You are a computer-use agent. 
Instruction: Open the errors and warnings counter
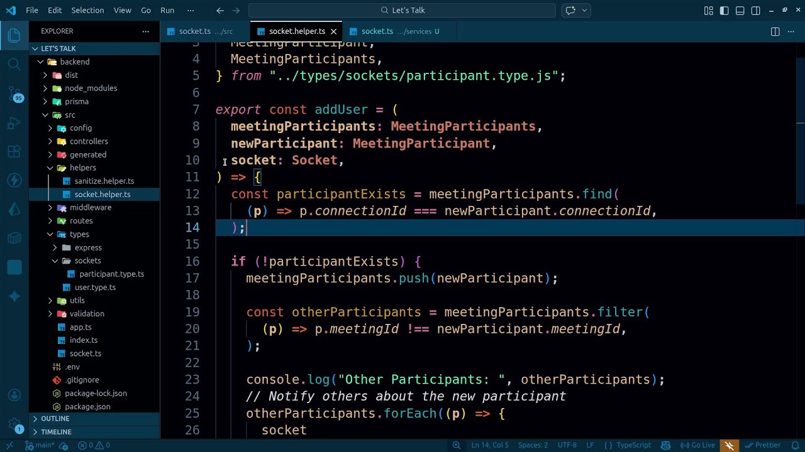pyautogui.click(x=94, y=445)
